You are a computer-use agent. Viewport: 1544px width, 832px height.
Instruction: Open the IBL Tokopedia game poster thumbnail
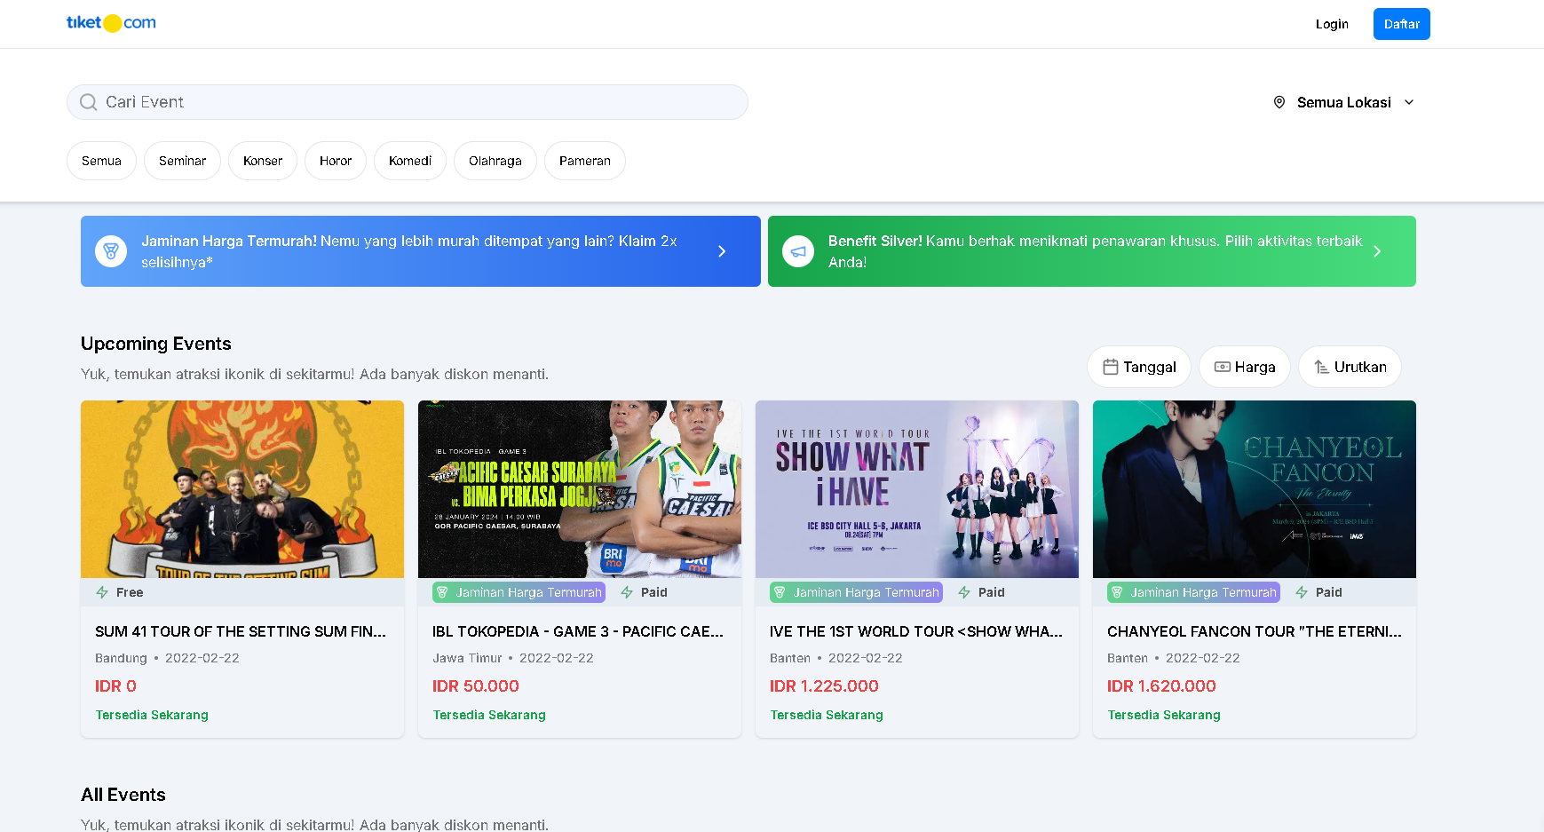(580, 489)
